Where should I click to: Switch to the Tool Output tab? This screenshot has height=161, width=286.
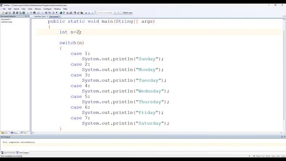tap(22, 153)
